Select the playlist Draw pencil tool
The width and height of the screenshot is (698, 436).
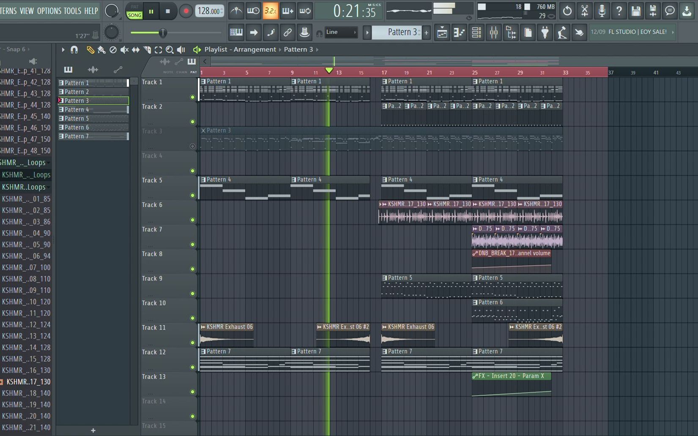click(90, 50)
